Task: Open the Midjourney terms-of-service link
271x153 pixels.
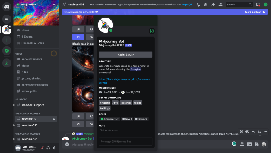Action: [124, 81]
